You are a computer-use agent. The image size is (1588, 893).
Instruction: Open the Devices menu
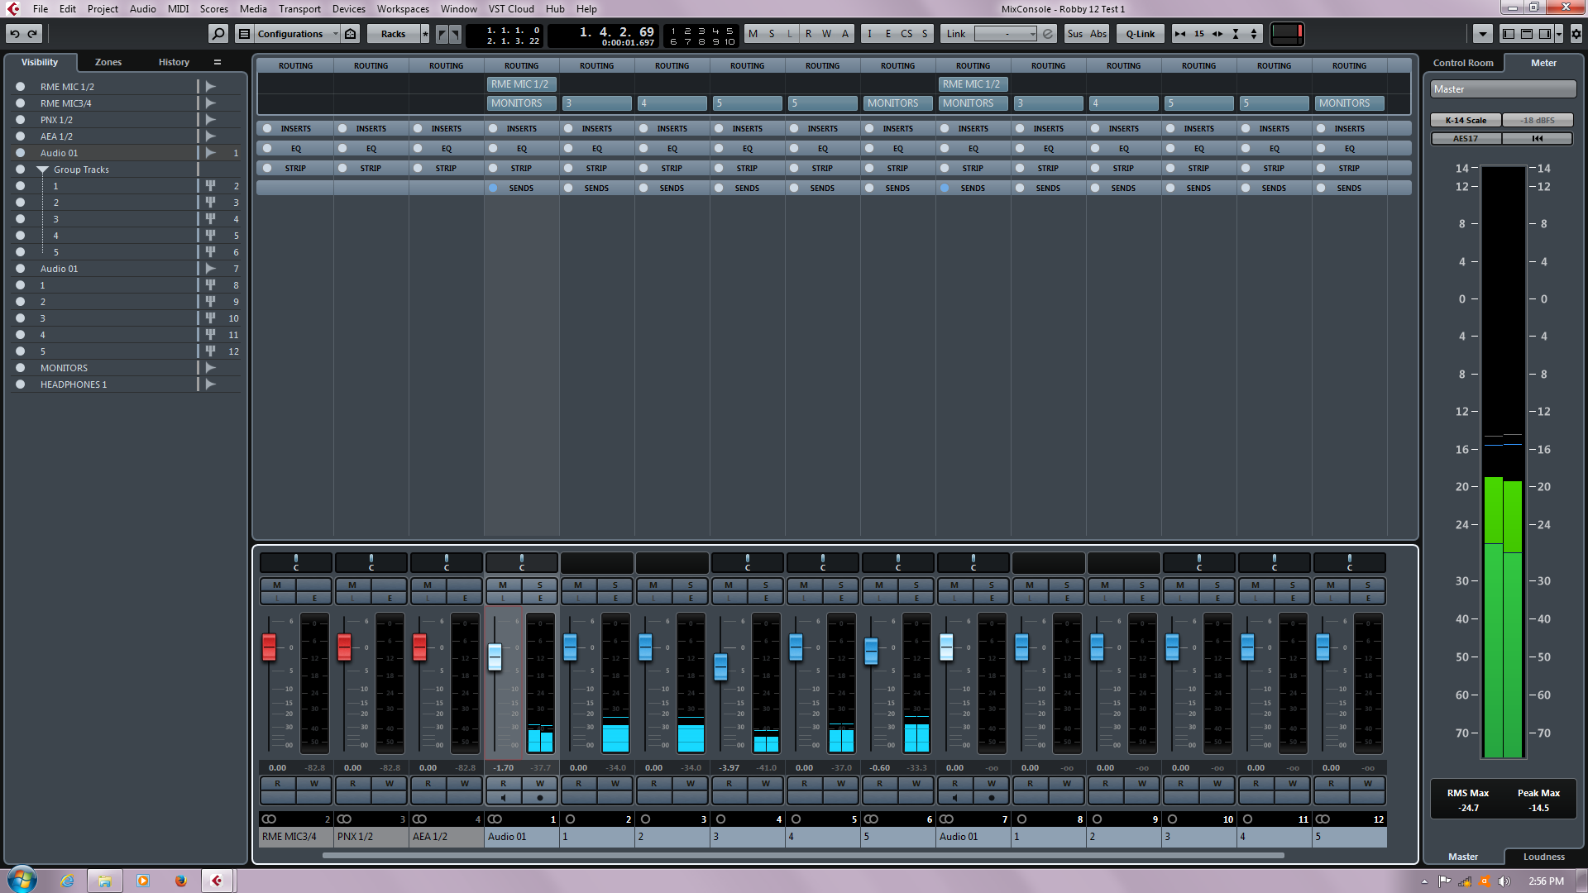pos(348,9)
